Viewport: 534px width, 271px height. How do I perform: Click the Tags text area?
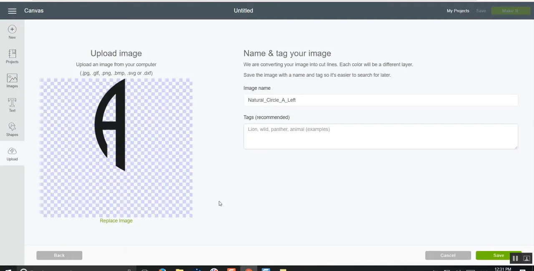[x=380, y=136]
